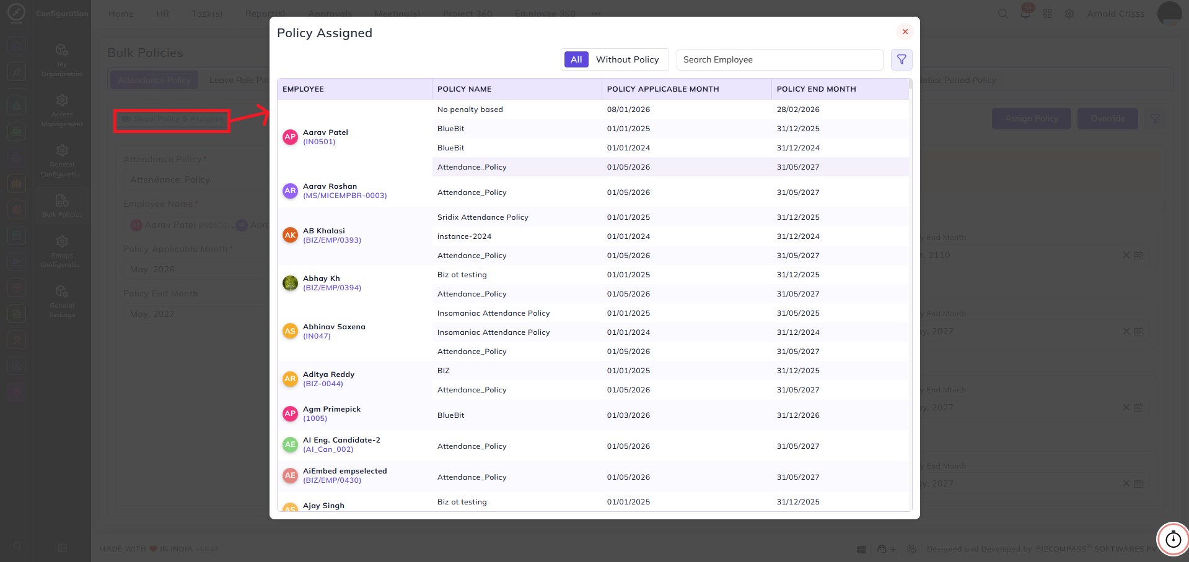Screen dimensions: 1189x562
Task: Select Abhay Kh's profile photo
Action: point(290,283)
